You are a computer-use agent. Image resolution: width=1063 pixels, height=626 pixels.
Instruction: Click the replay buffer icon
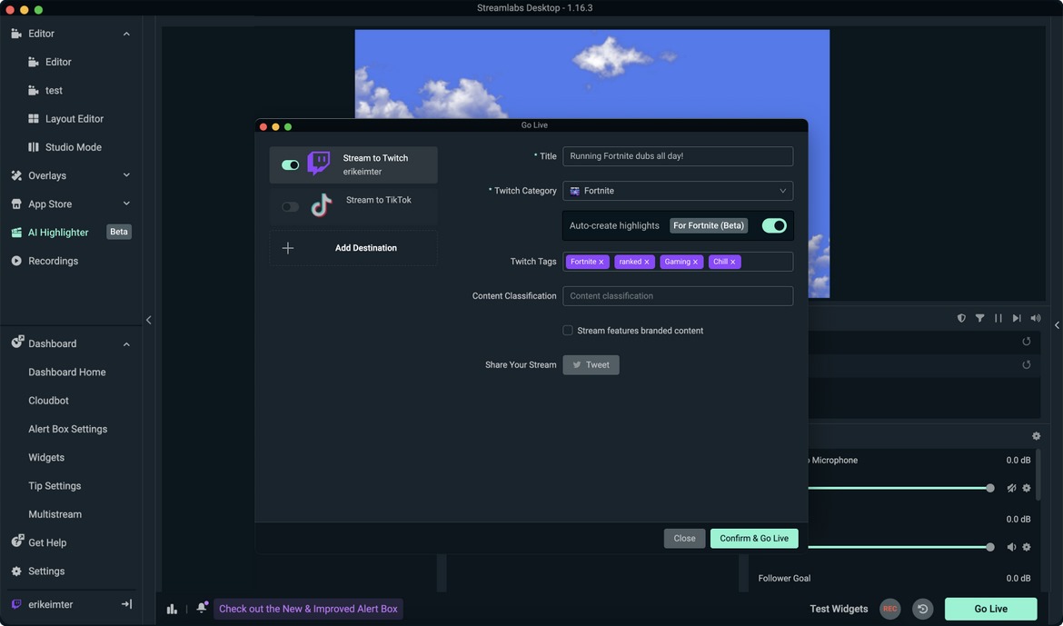pyautogui.click(x=923, y=609)
